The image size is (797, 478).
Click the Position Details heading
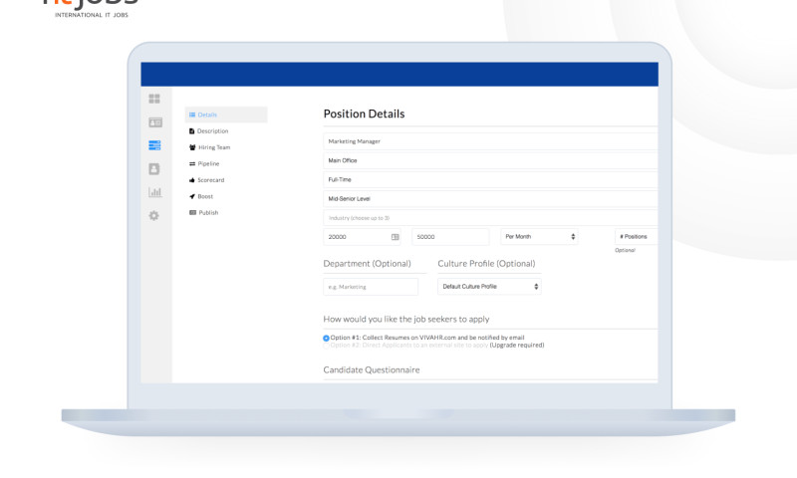pos(364,114)
